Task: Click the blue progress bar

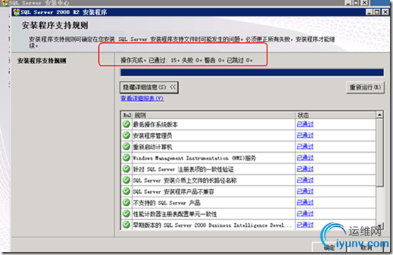Action: point(252,73)
